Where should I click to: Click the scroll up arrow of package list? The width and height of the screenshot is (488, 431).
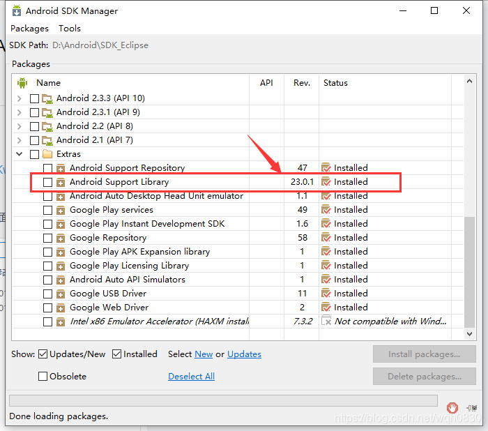point(469,82)
